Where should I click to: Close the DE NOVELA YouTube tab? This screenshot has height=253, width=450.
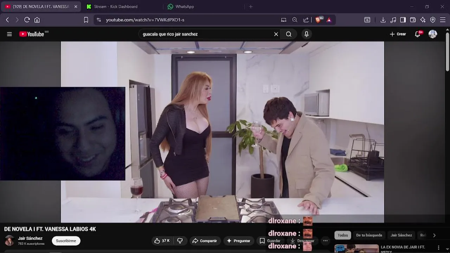tap(76, 7)
